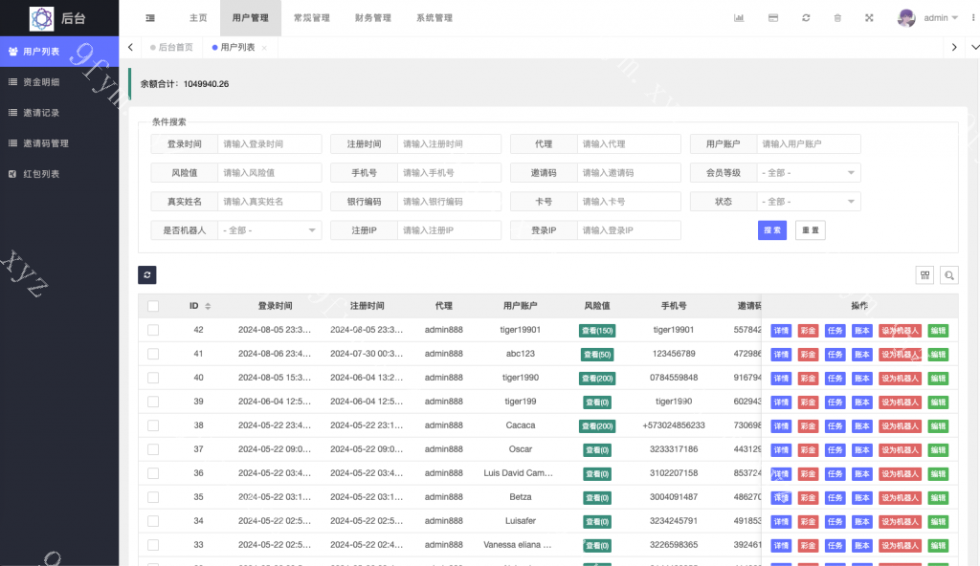Click the 后台 logo icon
980x566 pixels.
coord(42,19)
